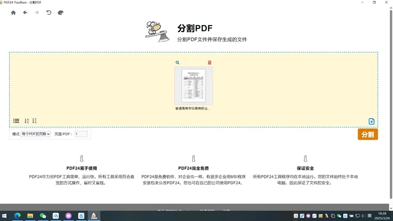
Task: Open the Windows Start menu
Action: click(x=5, y=216)
